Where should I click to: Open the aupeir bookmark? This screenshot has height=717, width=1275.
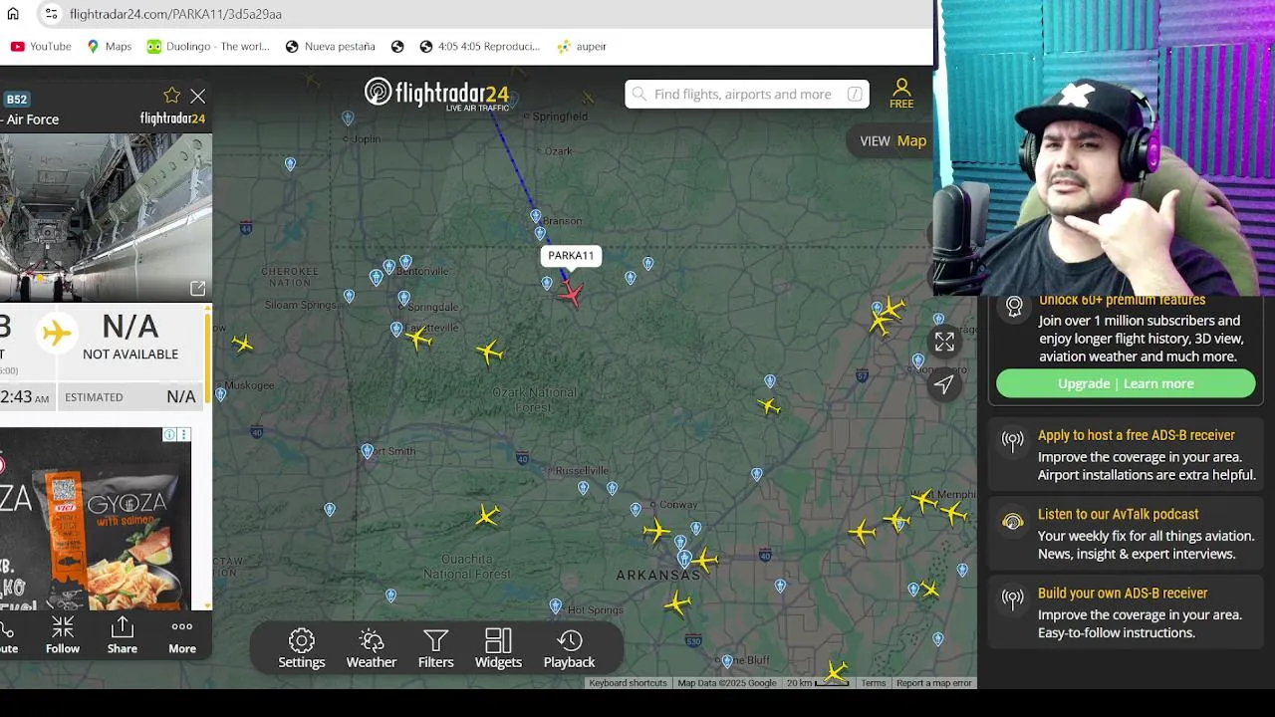coord(582,46)
